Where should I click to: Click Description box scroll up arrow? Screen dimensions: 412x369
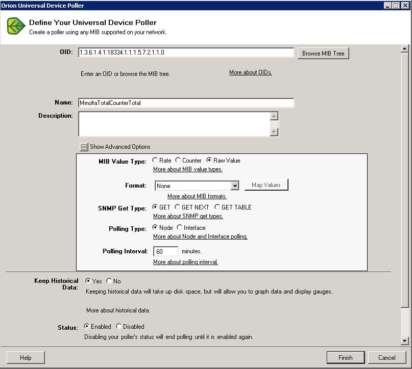point(274,116)
